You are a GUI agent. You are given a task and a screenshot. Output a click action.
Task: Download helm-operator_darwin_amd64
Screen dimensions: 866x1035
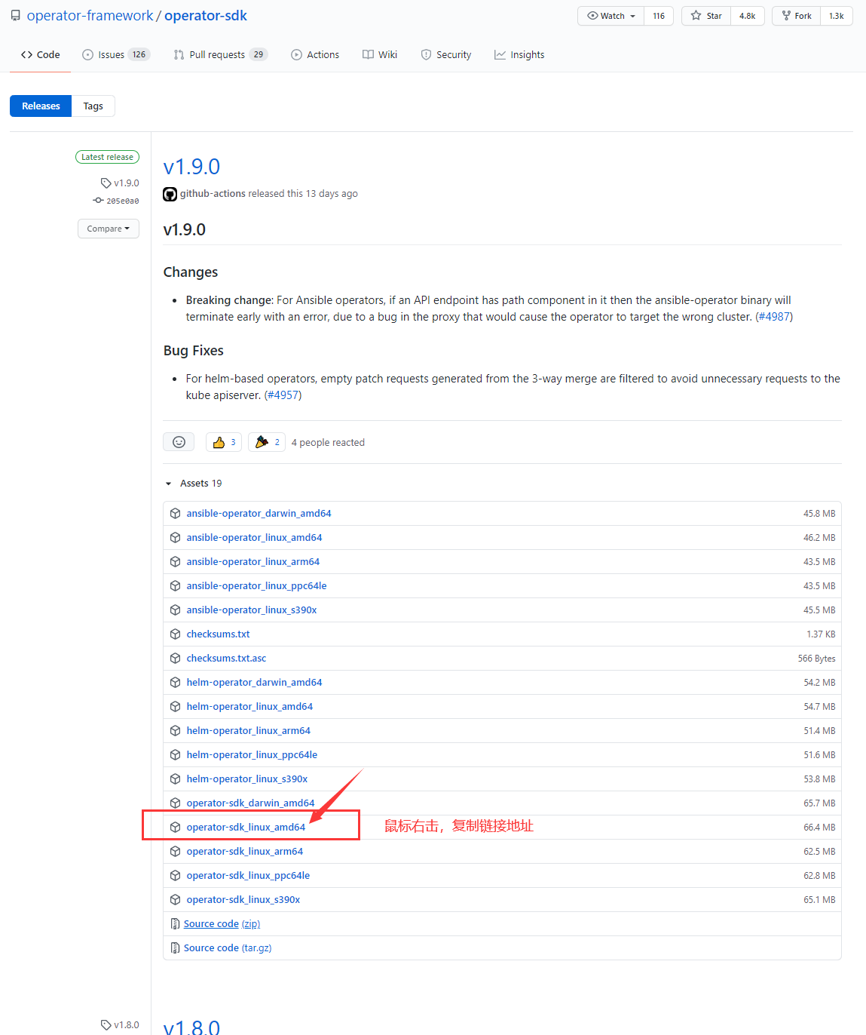pos(254,682)
